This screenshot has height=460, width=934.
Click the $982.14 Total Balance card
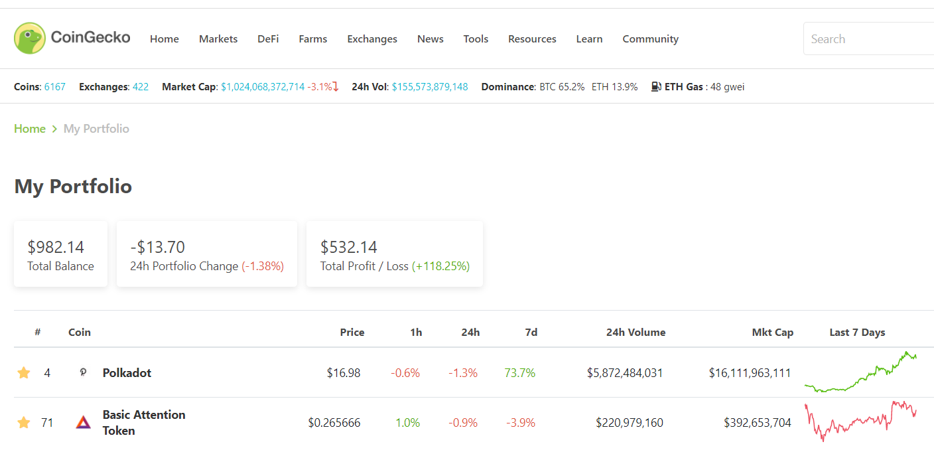click(x=60, y=254)
